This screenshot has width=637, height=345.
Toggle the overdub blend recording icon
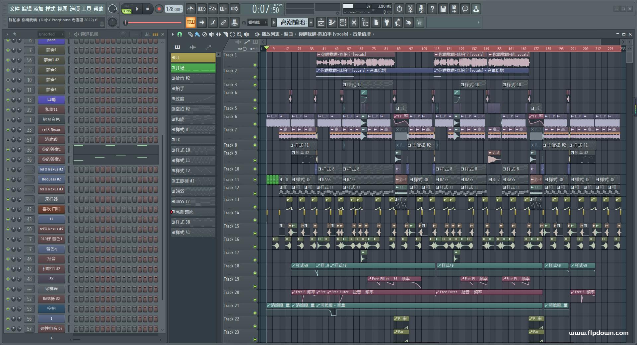(x=224, y=9)
